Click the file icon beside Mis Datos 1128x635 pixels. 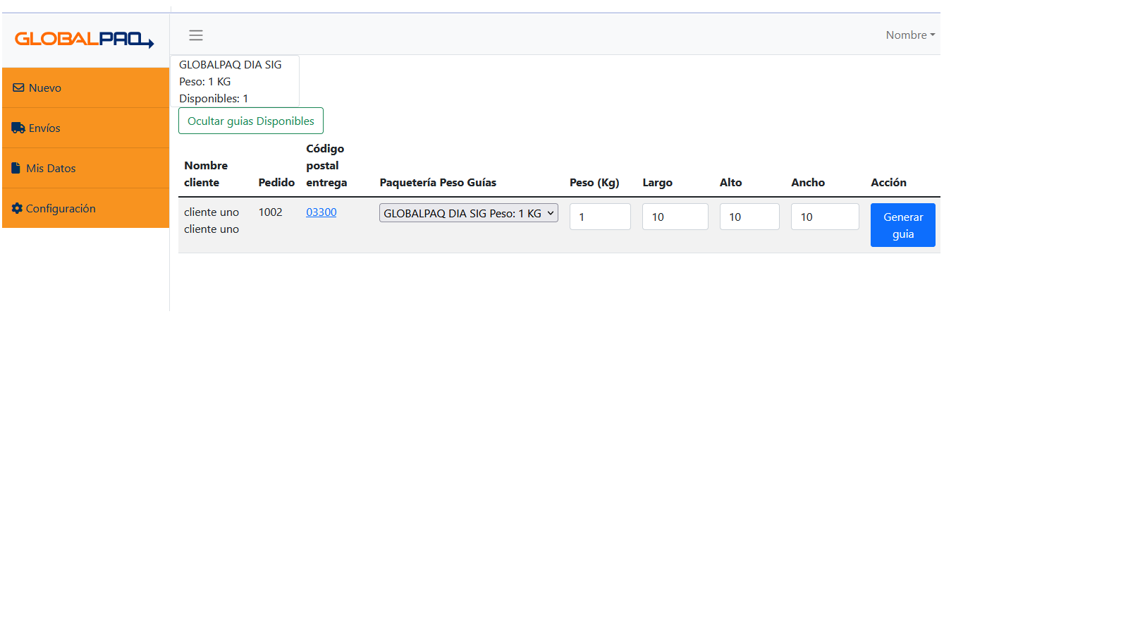click(16, 169)
